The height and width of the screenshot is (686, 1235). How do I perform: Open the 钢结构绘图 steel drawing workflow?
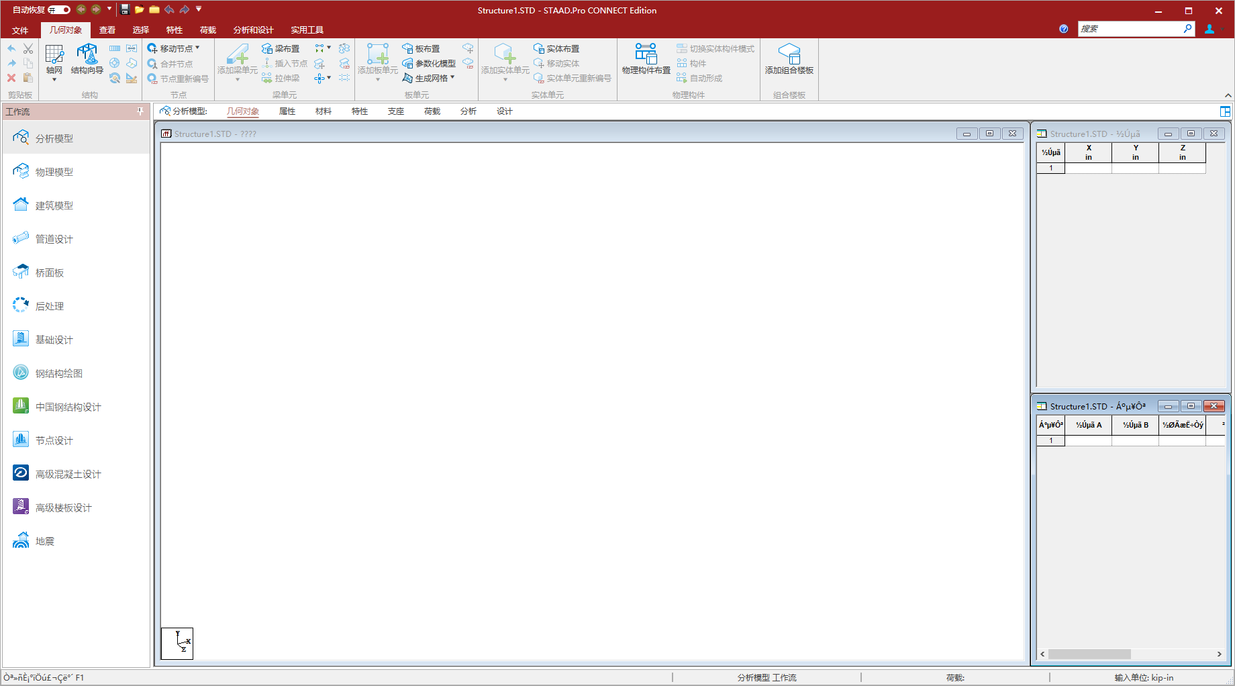76,373
